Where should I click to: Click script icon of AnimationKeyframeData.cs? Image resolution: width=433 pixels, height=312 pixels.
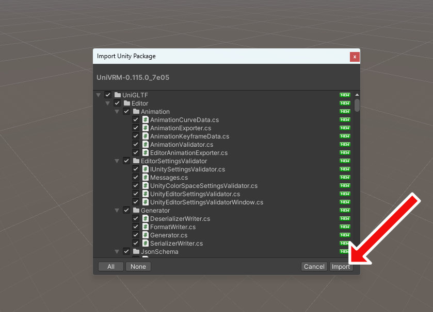(146, 136)
